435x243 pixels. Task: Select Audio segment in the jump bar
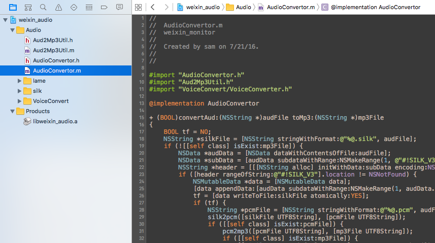click(243, 7)
